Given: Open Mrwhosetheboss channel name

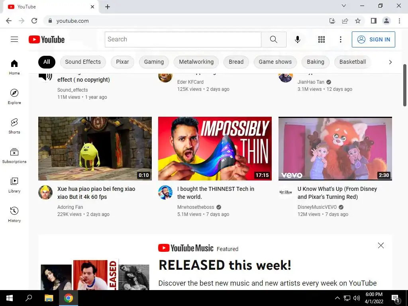Looking at the screenshot, I should [196, 207].
